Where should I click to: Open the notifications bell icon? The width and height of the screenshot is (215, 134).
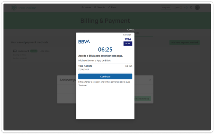pyautogui.click(x=191, y=7)
